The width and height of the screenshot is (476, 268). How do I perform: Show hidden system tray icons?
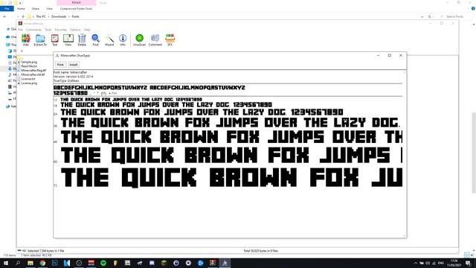[416, 263]
